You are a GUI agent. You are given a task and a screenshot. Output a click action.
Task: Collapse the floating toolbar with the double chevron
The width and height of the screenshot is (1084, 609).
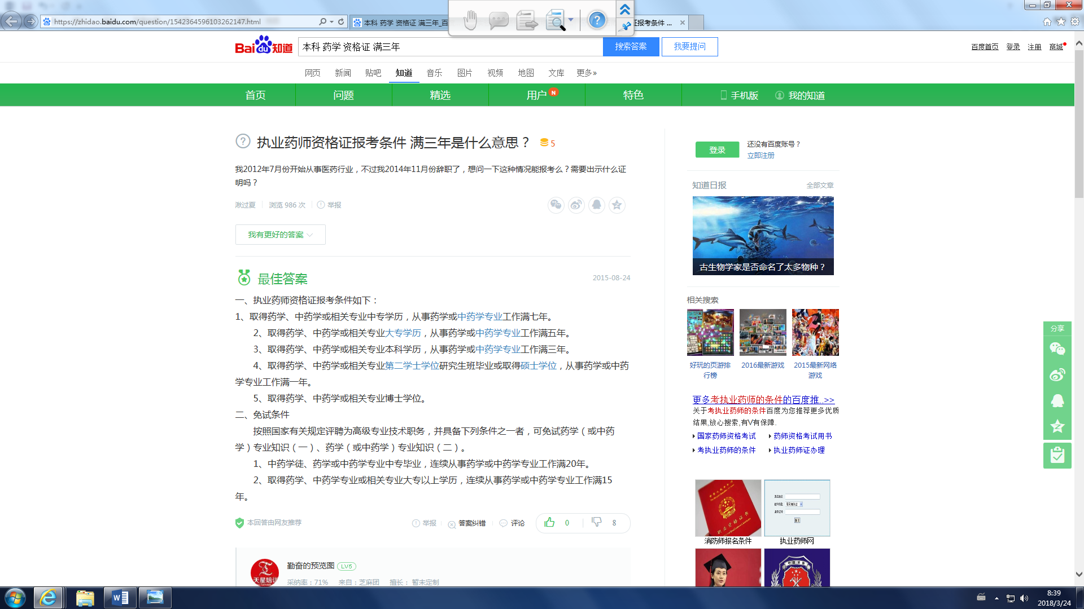point(625,10)
